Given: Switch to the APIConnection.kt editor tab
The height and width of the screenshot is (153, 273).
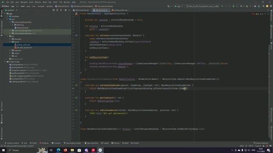Looking at the screenshot, I should click(81, 10).
